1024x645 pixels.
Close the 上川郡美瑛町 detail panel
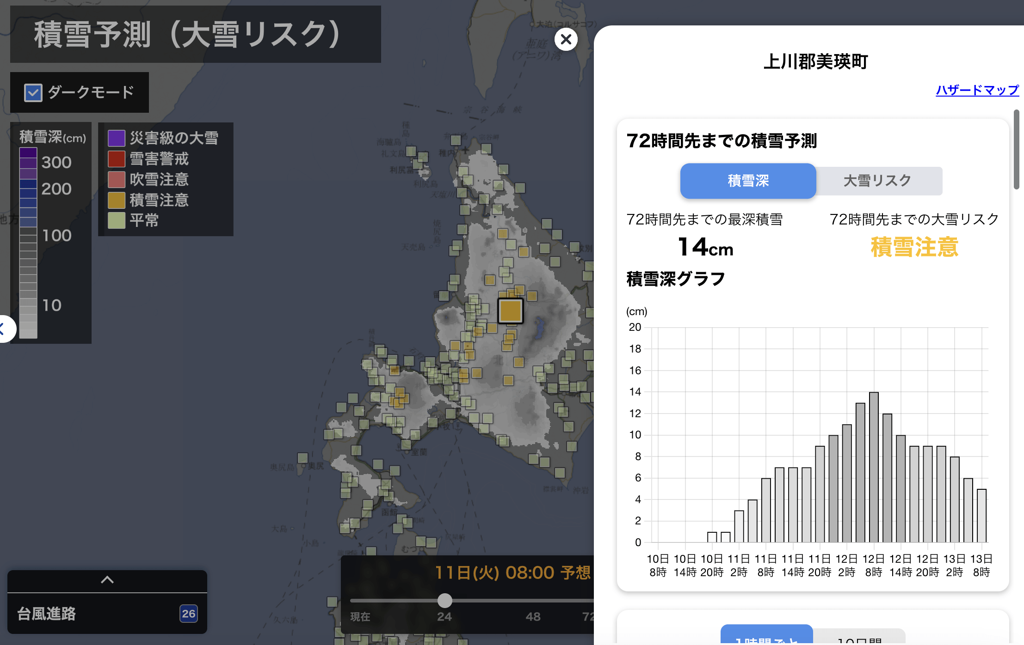pos(566,40)
